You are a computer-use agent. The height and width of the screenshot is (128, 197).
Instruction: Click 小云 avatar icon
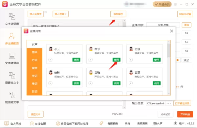click(51, 49)
